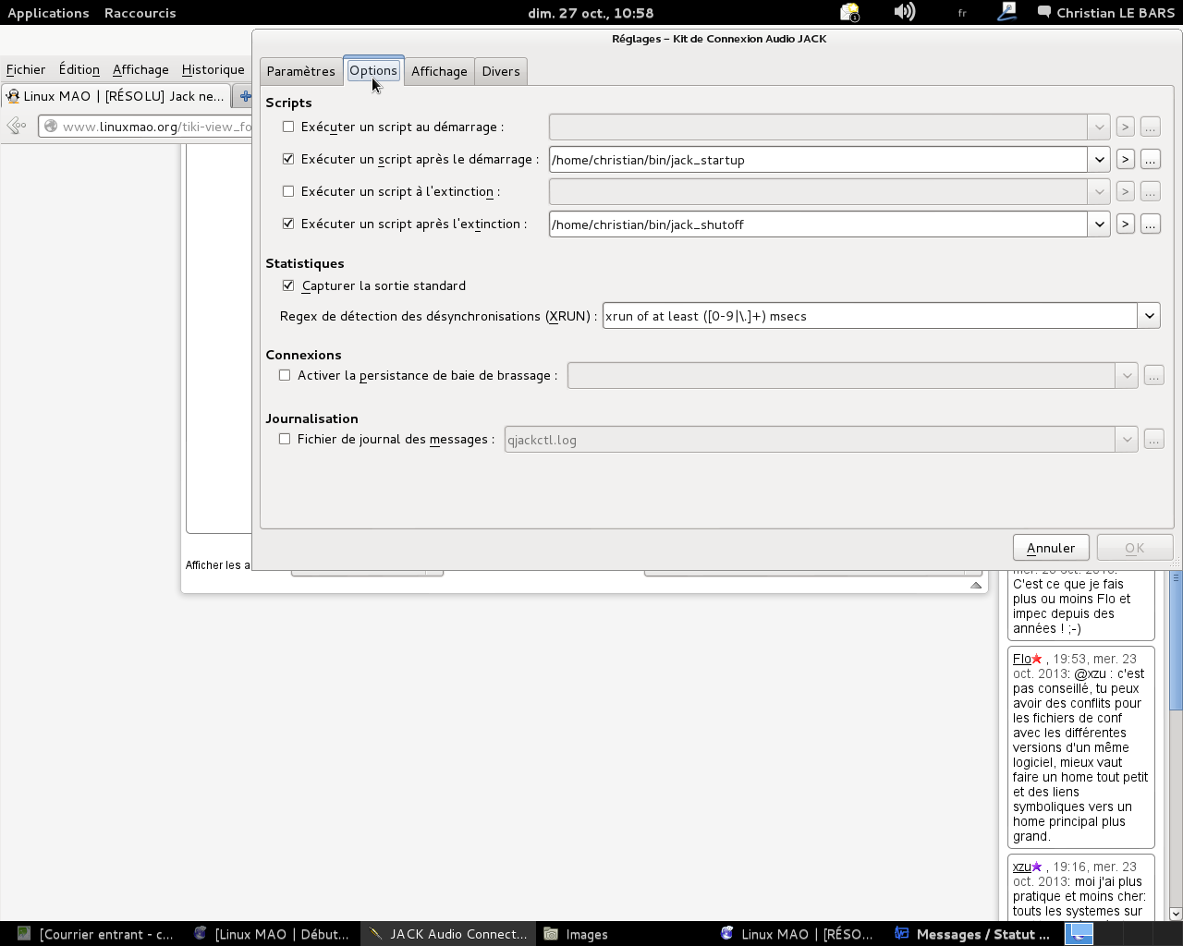Browse for the jack_startup script with '...'
This screenshot has height=946, width=1183.
coord(1150,159)
